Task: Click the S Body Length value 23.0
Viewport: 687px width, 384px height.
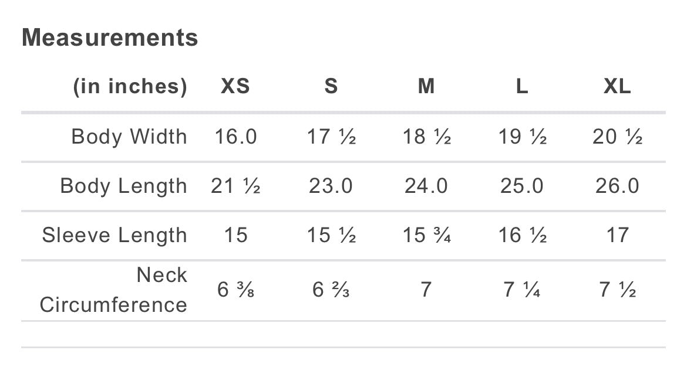Action: coord(331,186)
